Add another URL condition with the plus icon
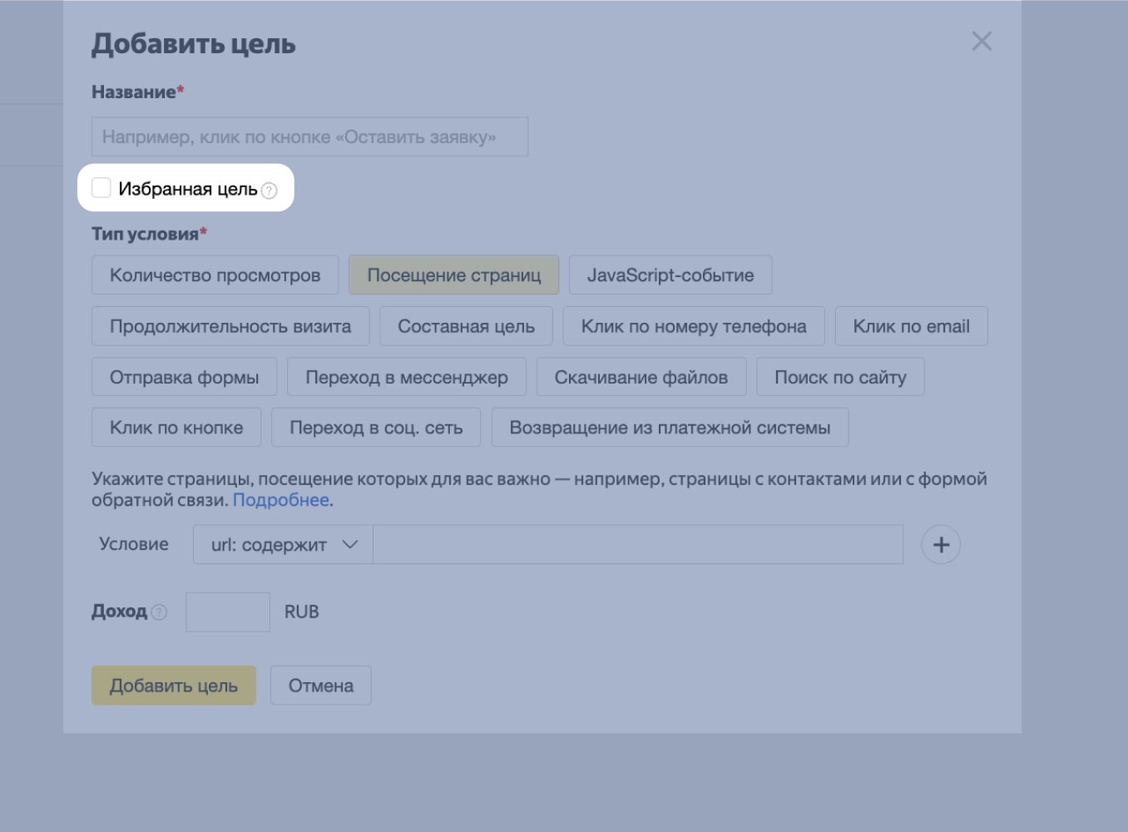 [x=941, y=544]
